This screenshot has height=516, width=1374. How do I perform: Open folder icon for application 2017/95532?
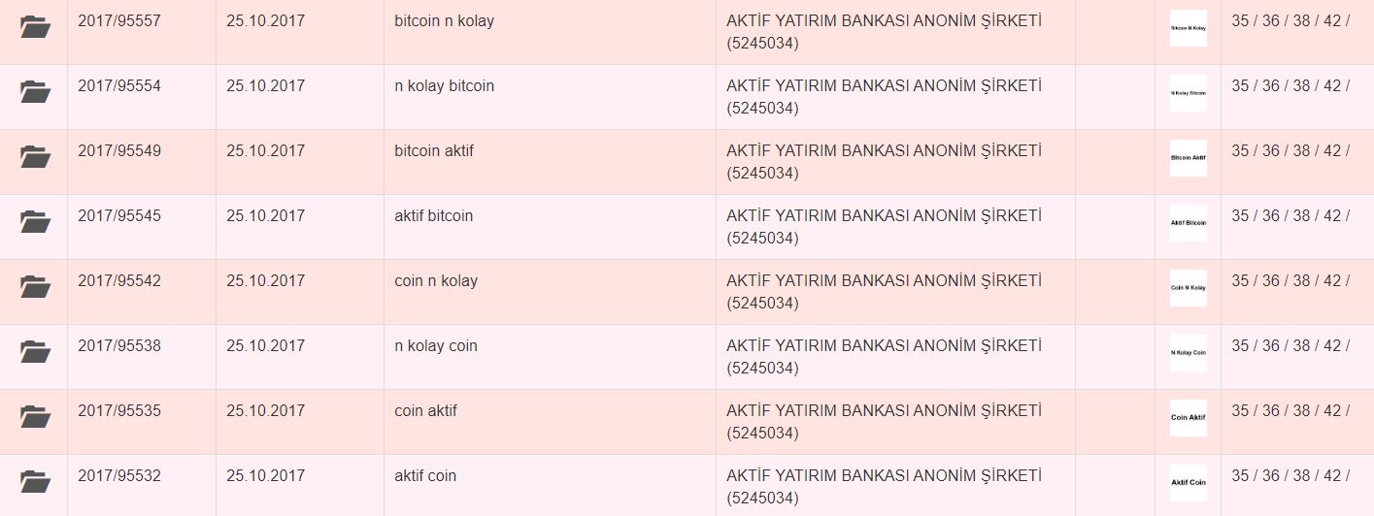tap(35, 482)
